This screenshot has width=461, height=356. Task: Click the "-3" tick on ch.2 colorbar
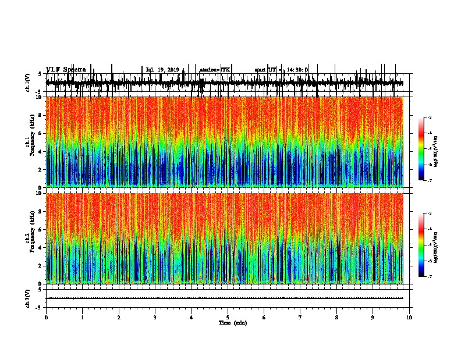click(x=429, y=213)
